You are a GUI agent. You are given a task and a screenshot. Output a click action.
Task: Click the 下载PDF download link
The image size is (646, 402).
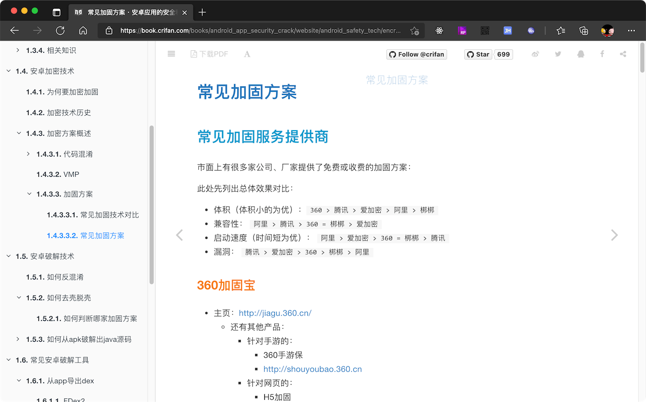pyautogui.click(x=209, y=54)
